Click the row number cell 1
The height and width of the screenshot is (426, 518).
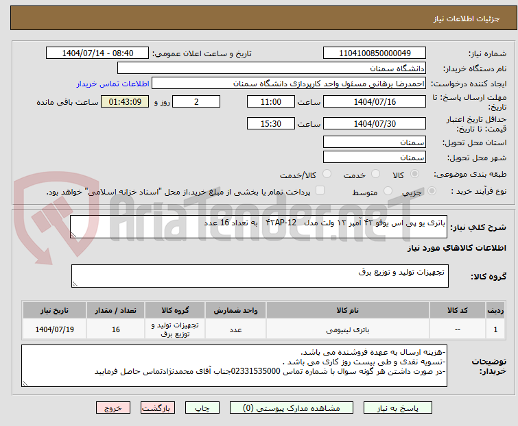pyautogui.click(x=495, y=329)
